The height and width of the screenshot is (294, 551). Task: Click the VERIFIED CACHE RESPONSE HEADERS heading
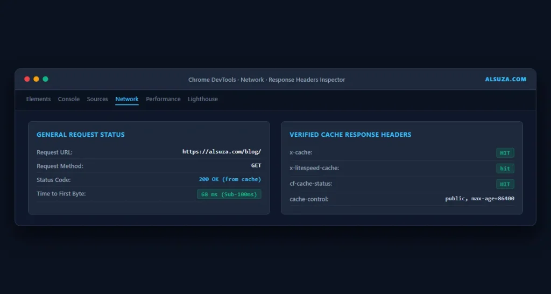(350, 135)
